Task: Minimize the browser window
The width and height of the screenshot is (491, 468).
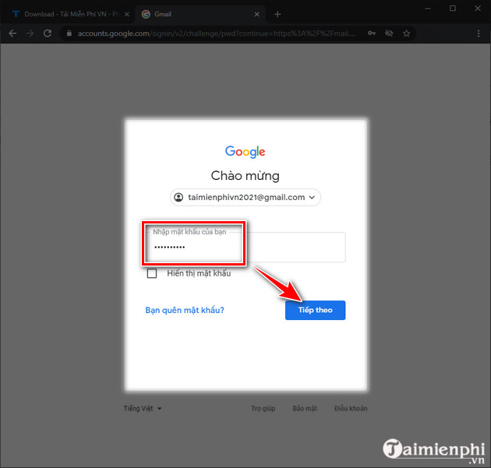Action: [x=428, y=9]
